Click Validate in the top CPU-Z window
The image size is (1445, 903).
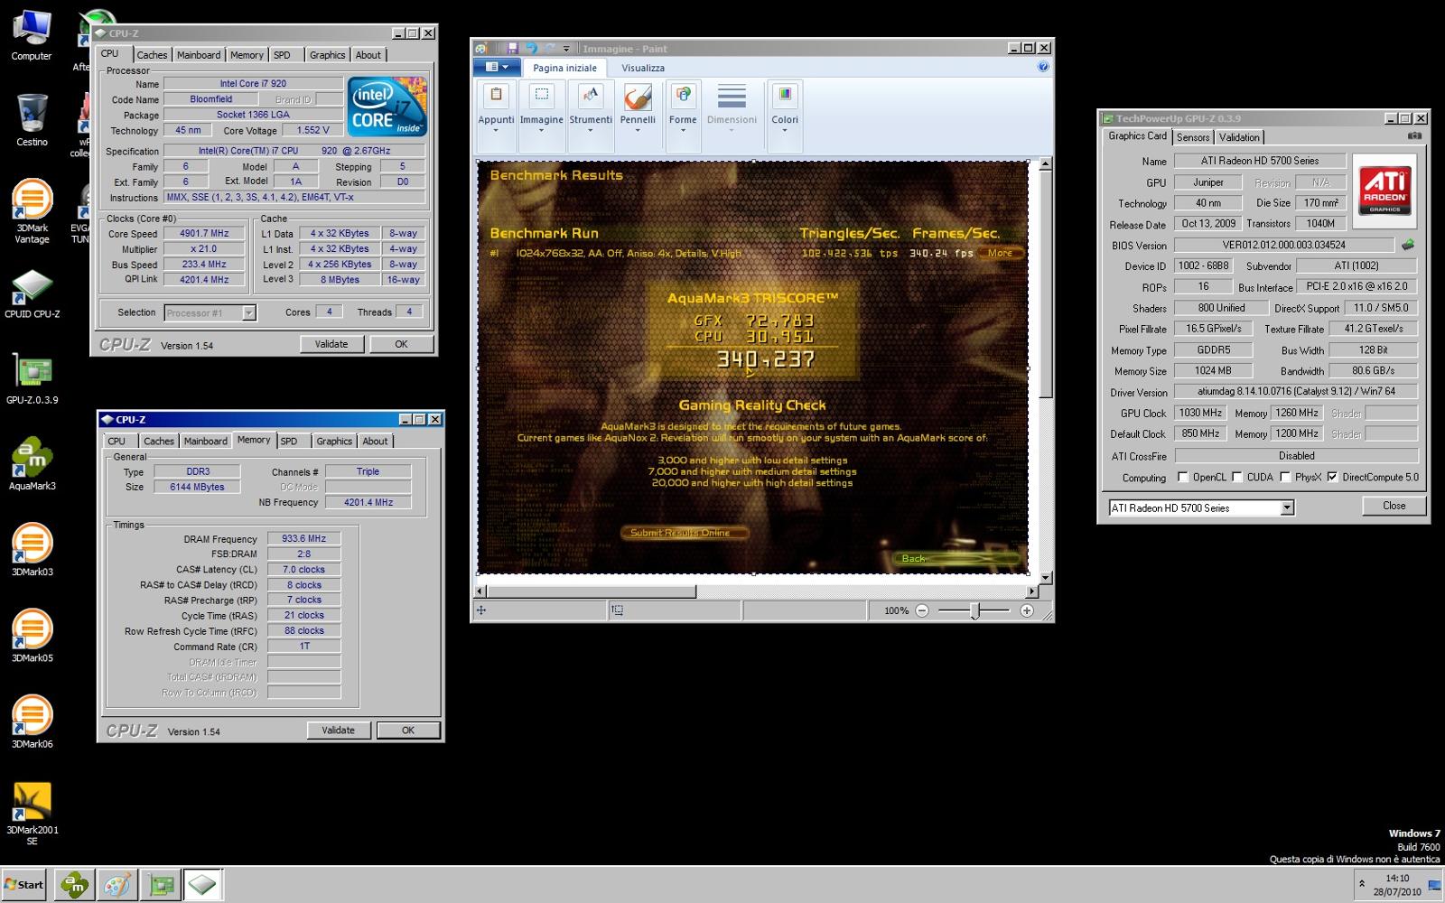(x=331, y=344)
